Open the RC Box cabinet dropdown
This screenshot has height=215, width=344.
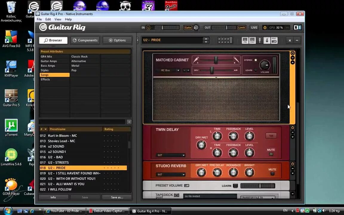click(x=168, y=70)
